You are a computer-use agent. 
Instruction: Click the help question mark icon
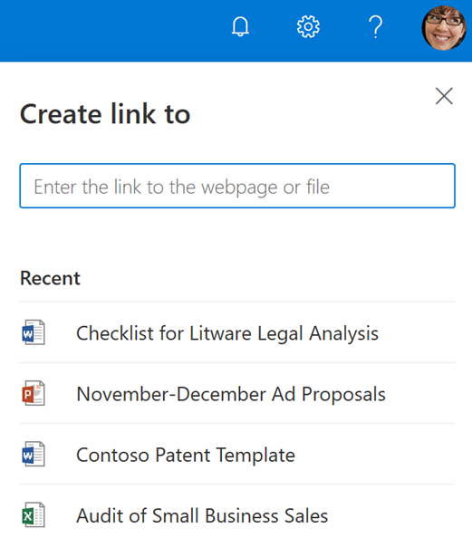pyautogui.click(x=375, y=26)
